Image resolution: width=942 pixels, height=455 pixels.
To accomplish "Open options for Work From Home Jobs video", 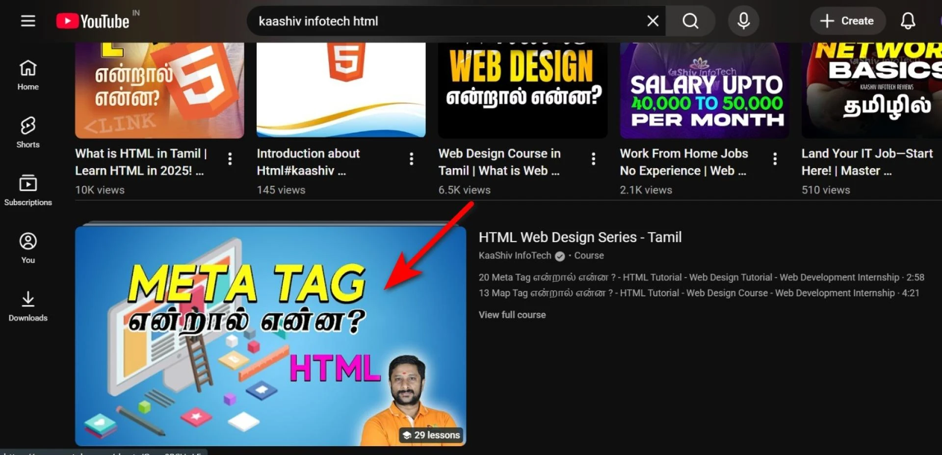I will tap(775, 159).
